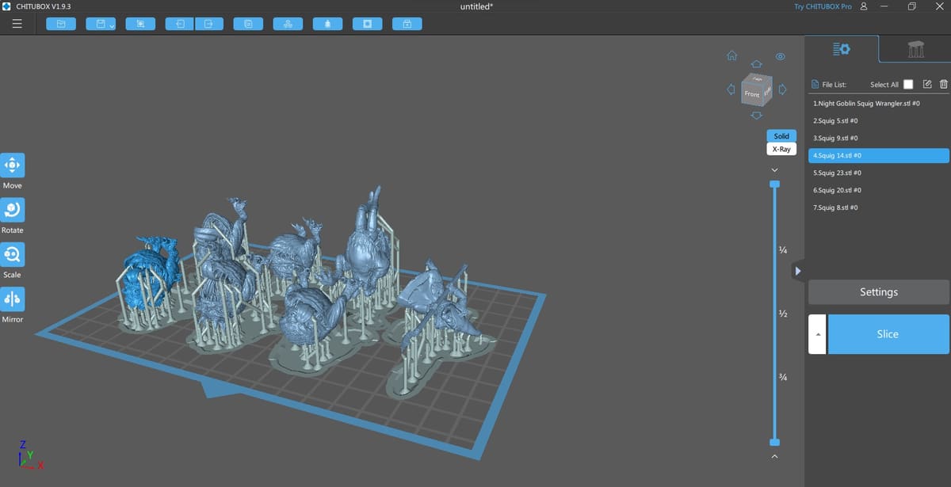This screenshot has height=487, width=951.
Task: Click the Front face of the view cube
Action: pyautogui.click(x=751, y=94)
